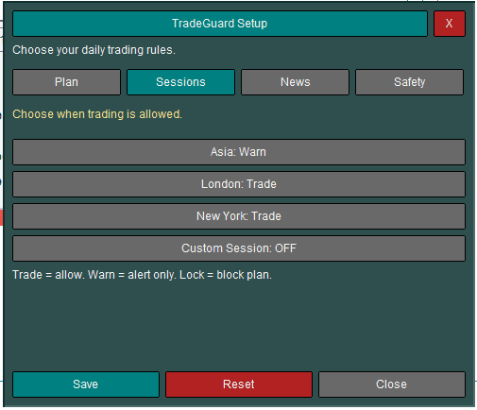The image size is (477, 410).
Task: Click the 'Trade = allow. Warn = alert only' legend
Action: [x=142, y=275]
